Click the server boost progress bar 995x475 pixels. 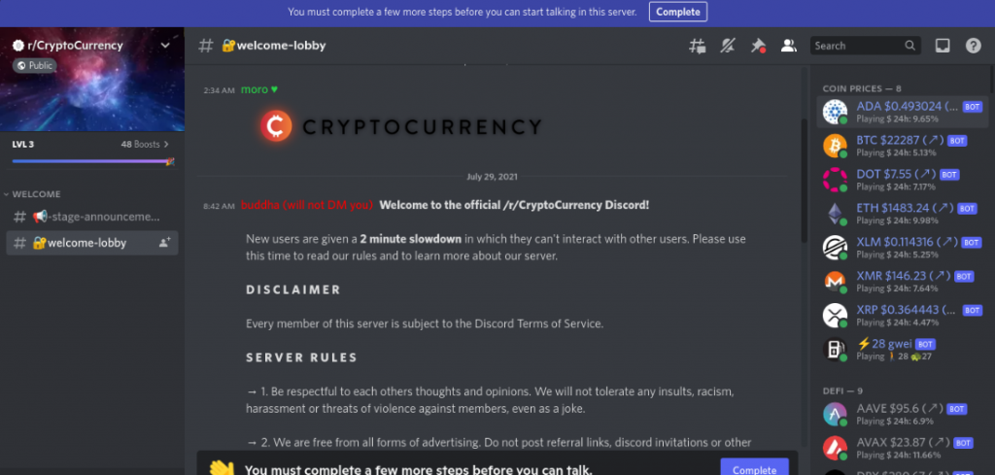click(92, 161)
